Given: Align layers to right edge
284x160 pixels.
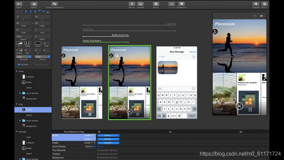Looking at the screenshot, I should pyautogui.click(x=34, y=11).
